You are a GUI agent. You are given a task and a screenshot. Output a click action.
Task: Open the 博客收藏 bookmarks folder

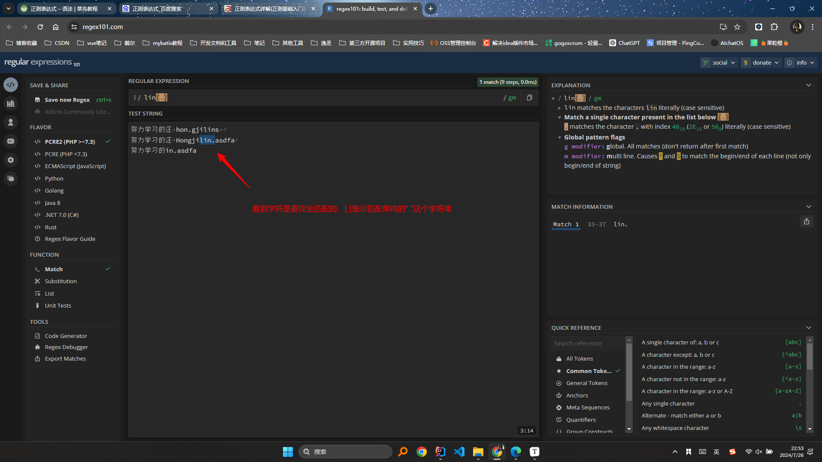pos(21,43)
